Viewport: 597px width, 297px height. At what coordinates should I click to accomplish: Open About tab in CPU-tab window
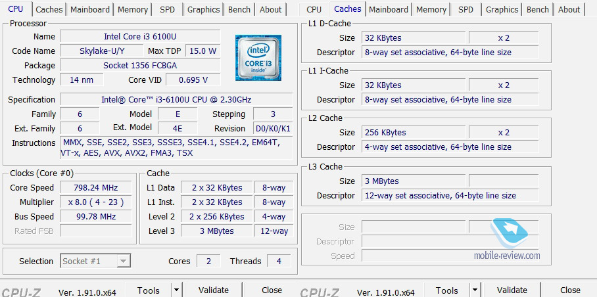tap(270, 9)
